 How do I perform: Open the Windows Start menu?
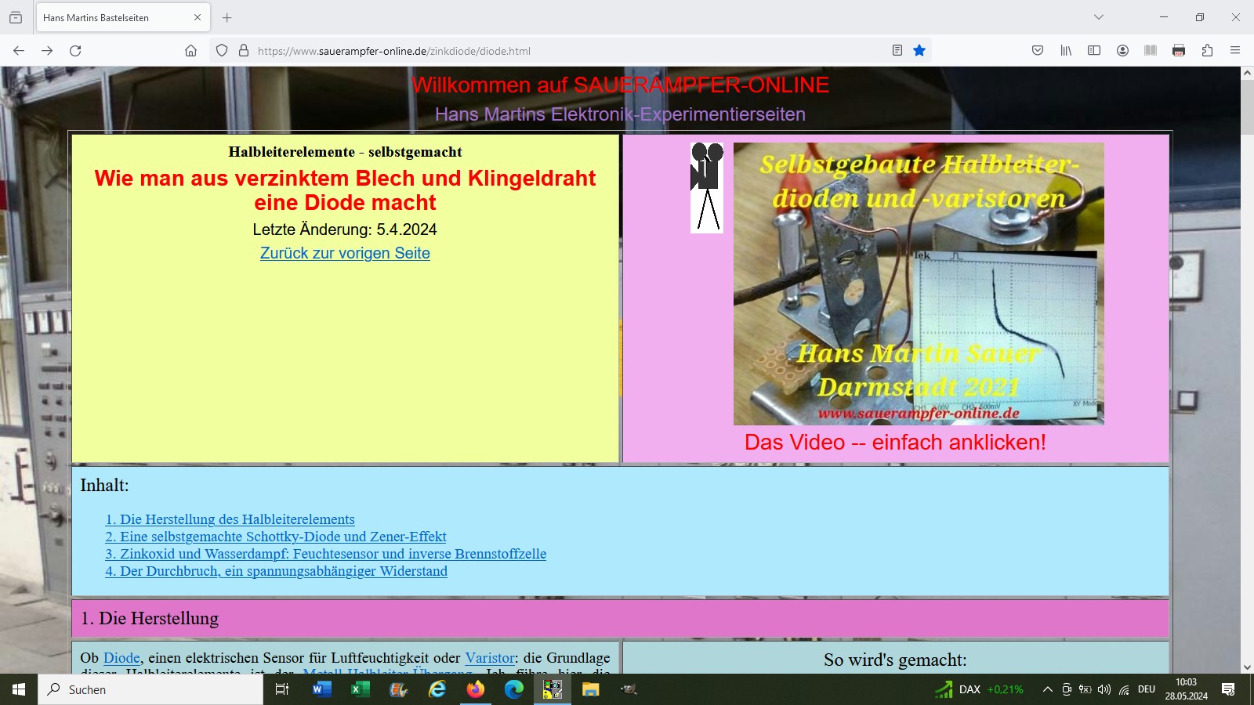tap(19, 689)
